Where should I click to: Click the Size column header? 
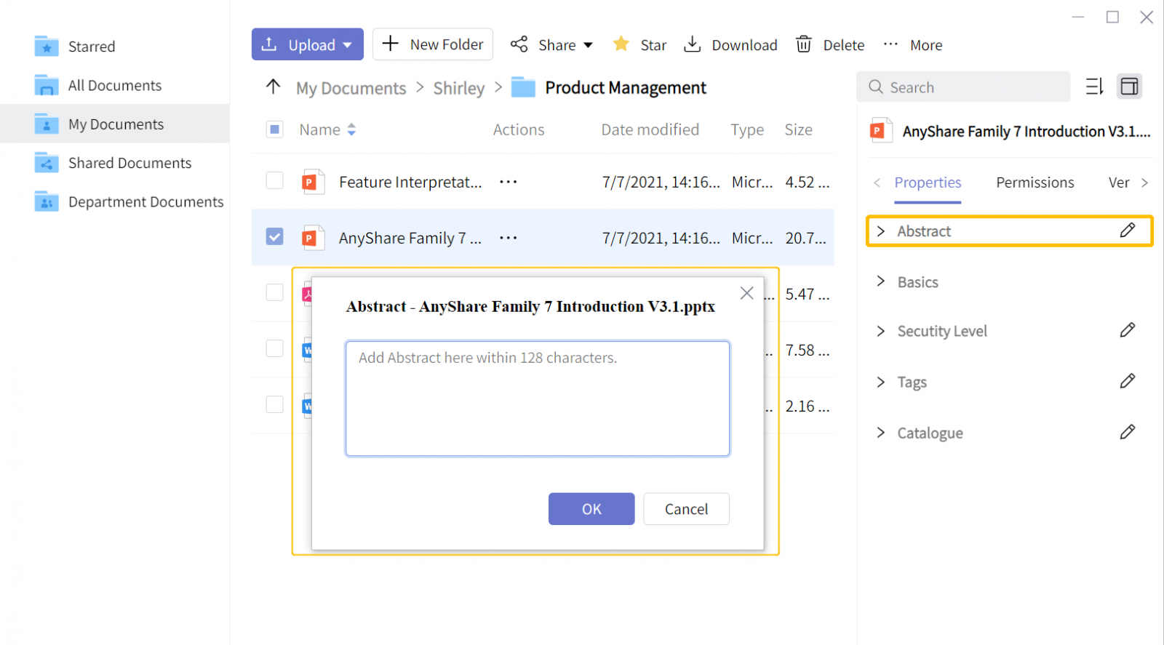(798, 129)
